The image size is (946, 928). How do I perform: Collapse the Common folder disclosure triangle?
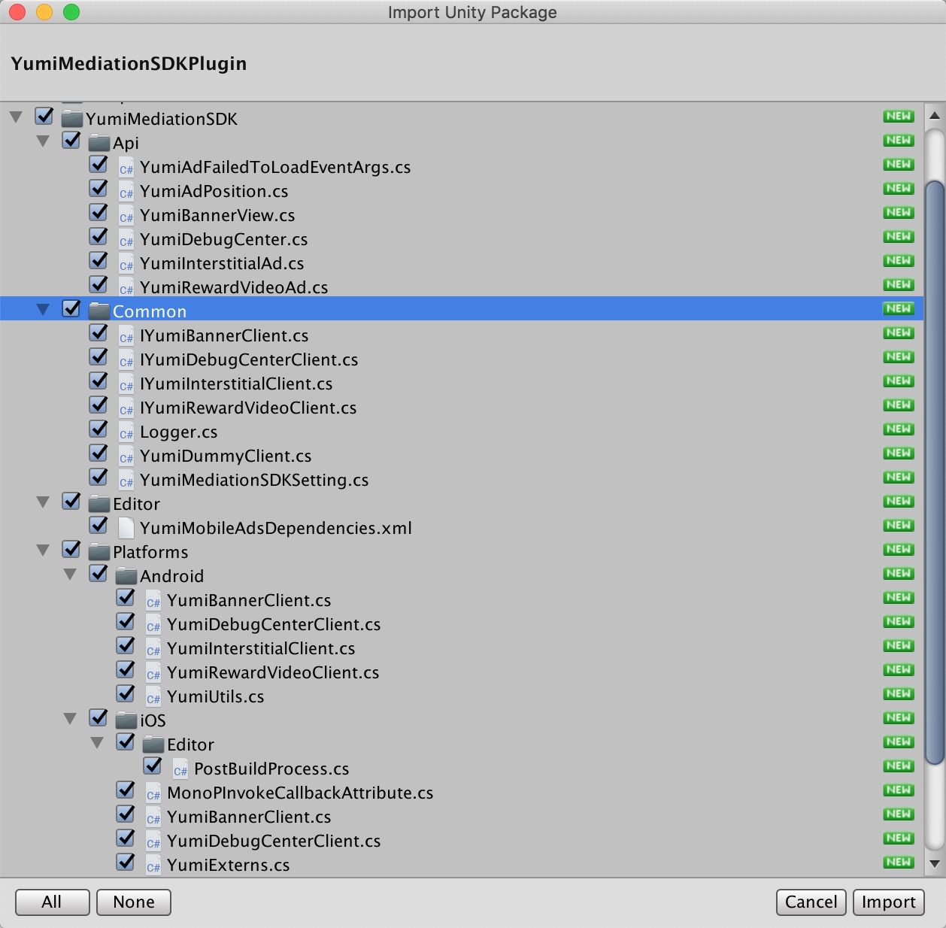pos(44,310)
